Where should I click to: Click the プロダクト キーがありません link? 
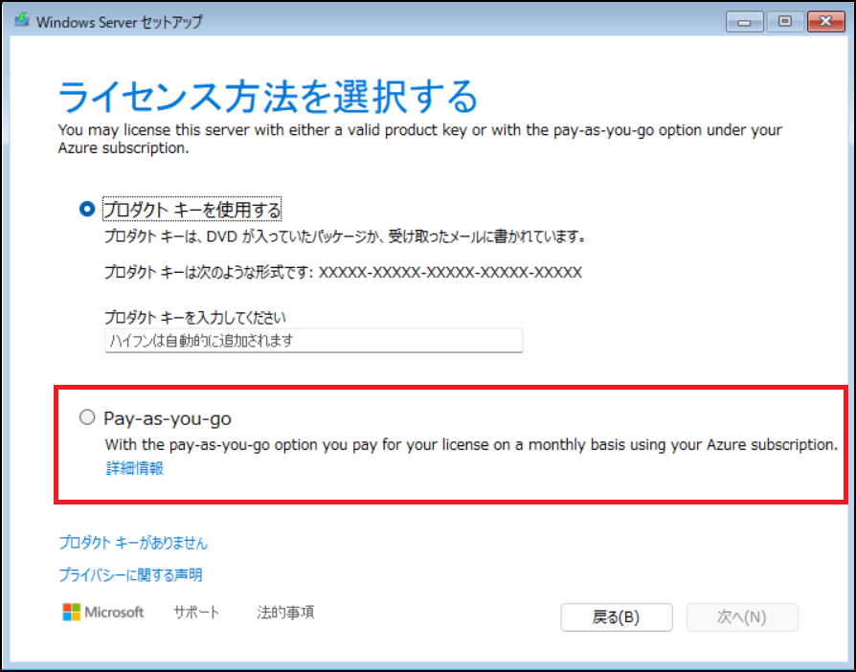click(134, 542)
